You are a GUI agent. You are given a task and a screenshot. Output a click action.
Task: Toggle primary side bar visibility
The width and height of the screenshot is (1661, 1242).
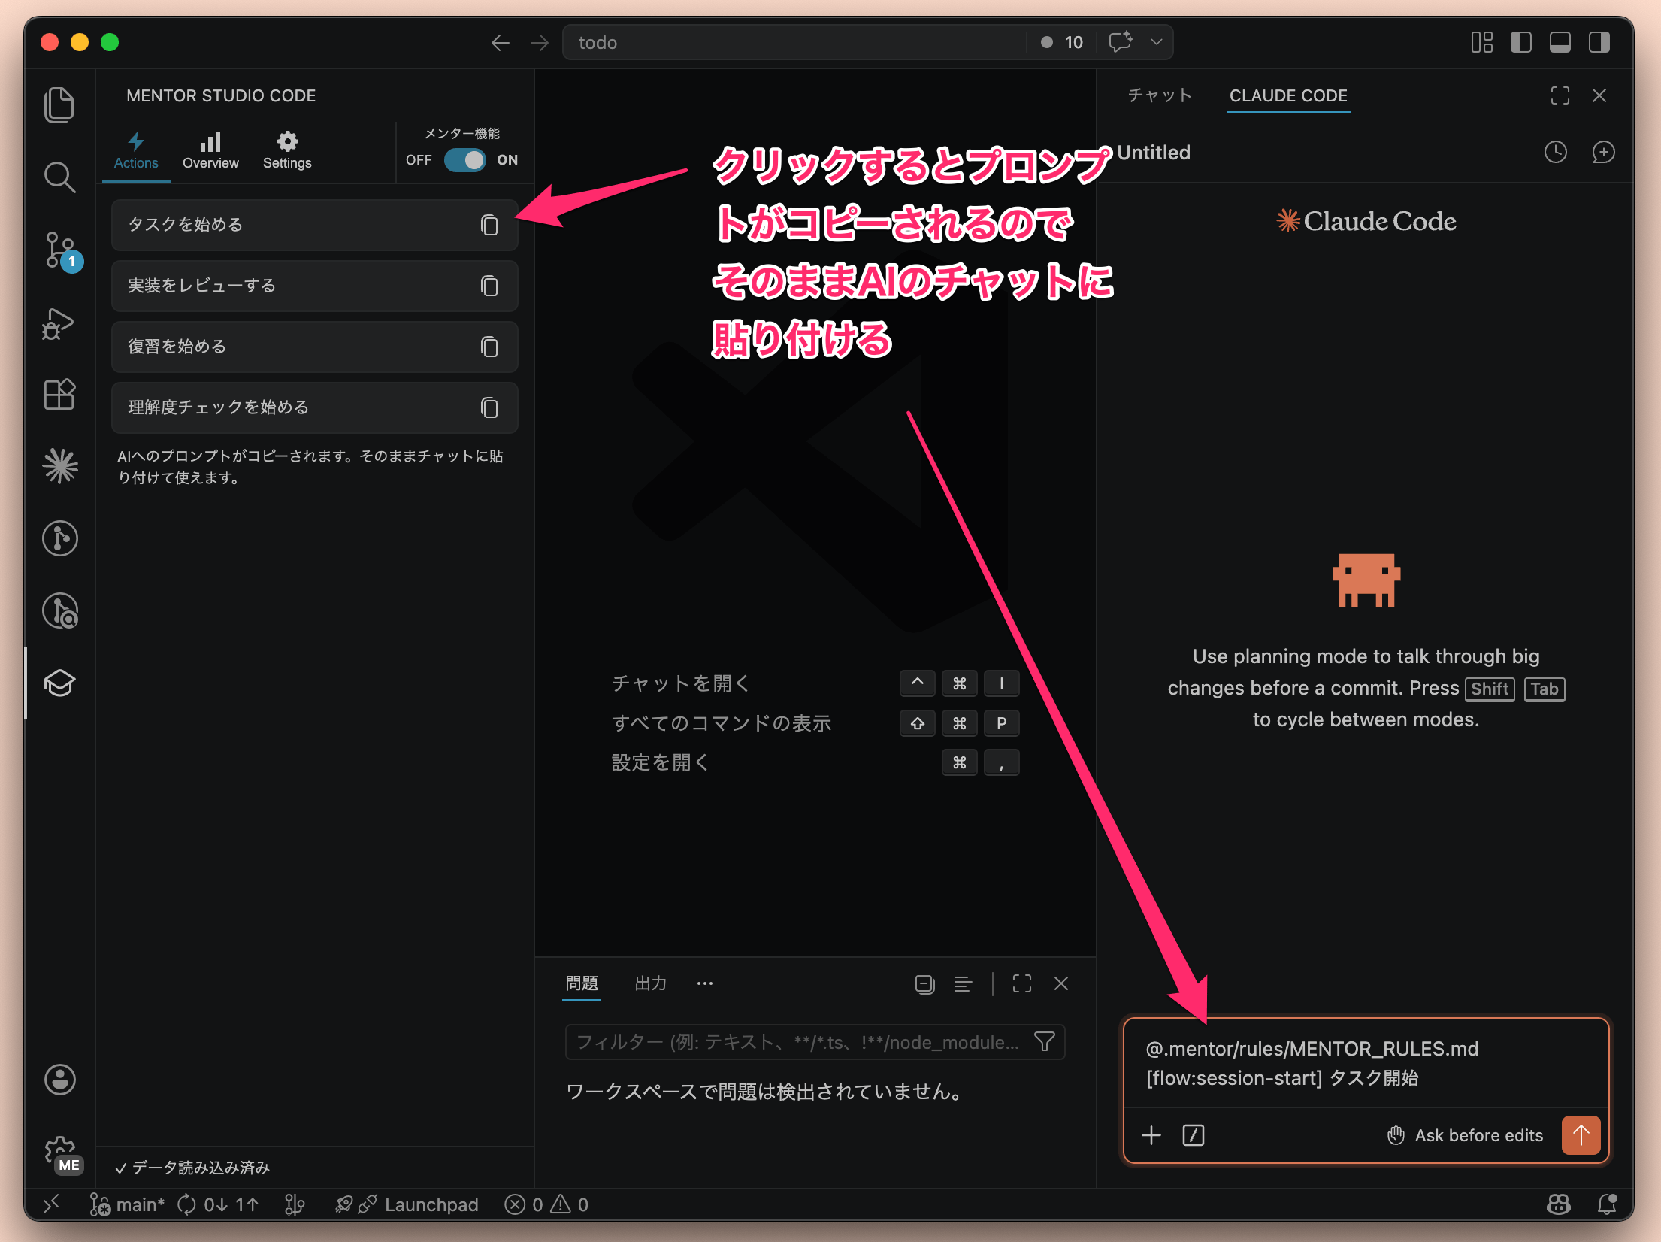click(1520, 42)
